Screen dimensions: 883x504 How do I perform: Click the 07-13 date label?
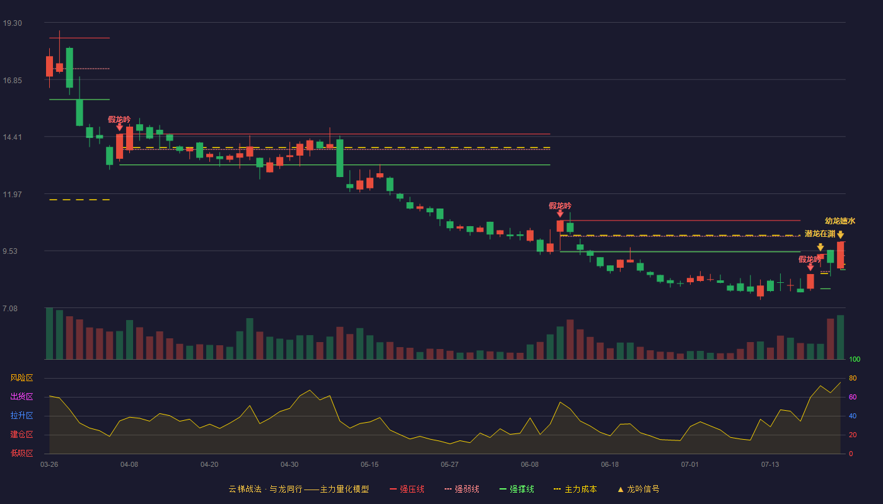click(x=770, y=464)
